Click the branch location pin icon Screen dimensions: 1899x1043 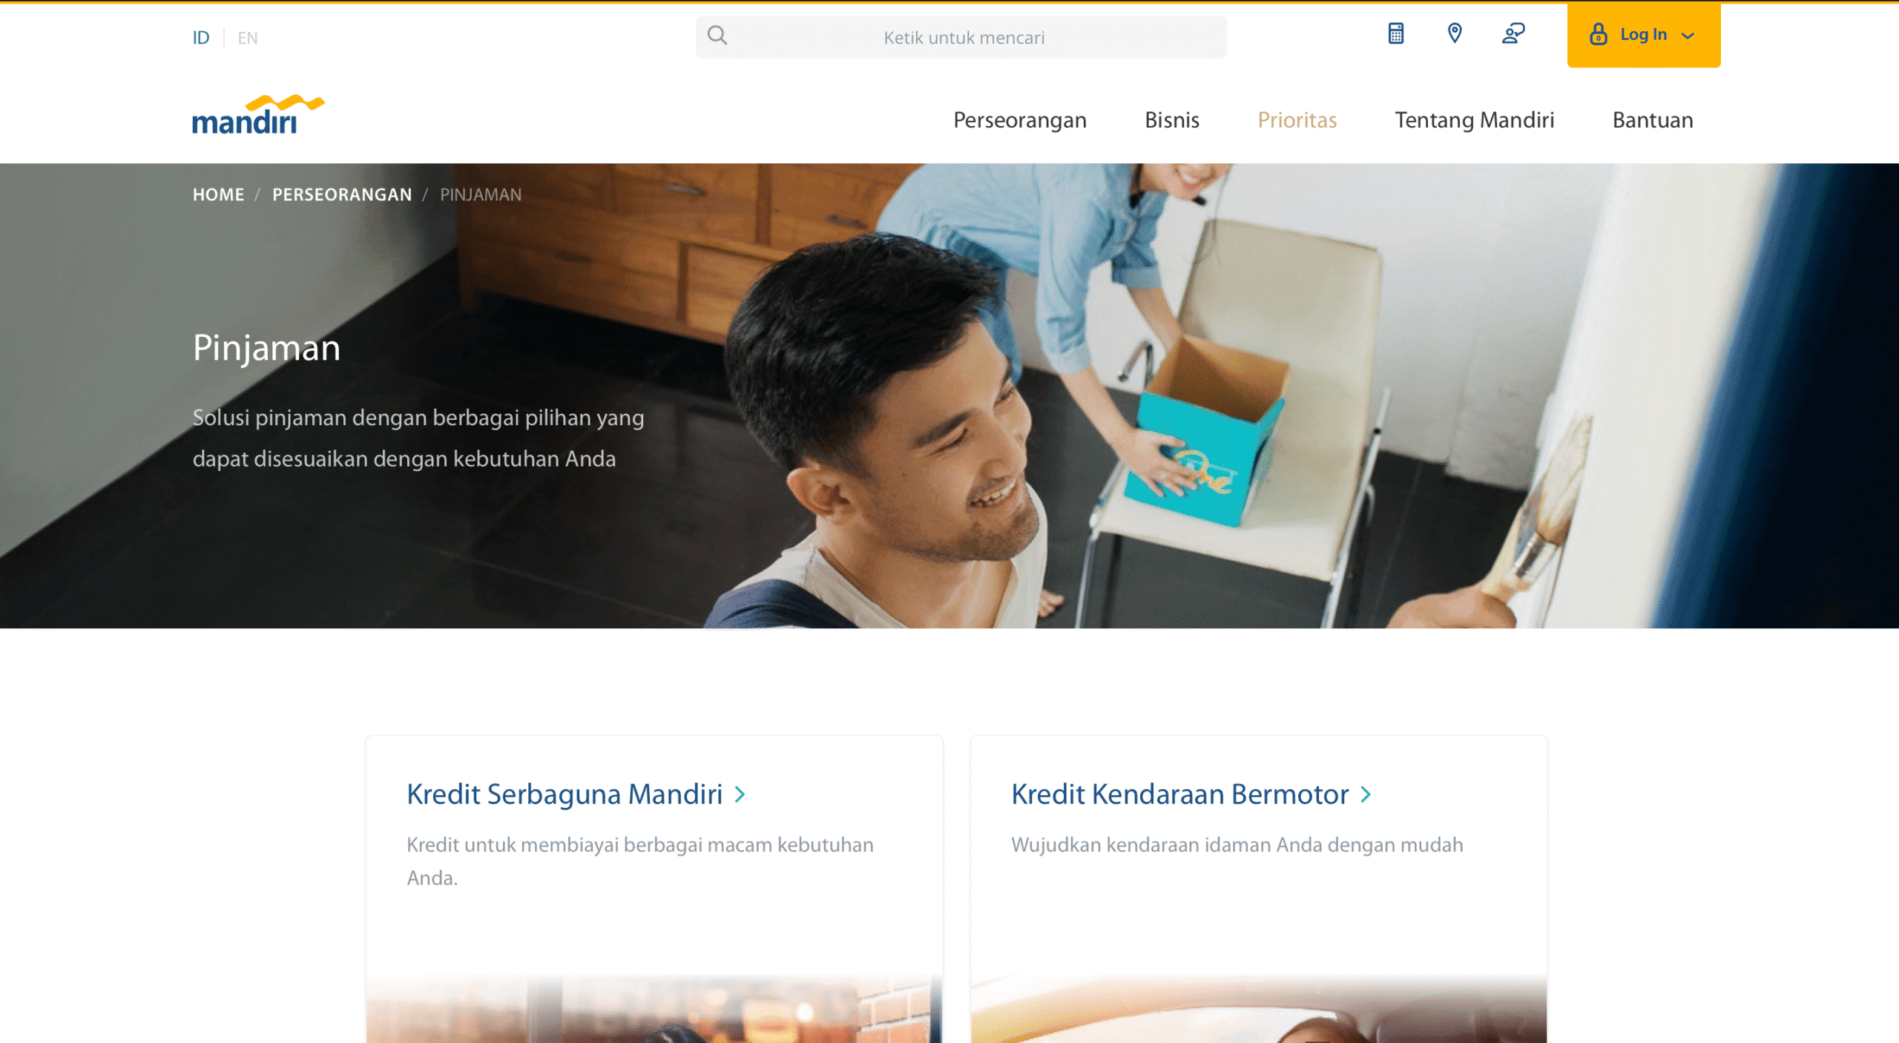pos(1455,33)
